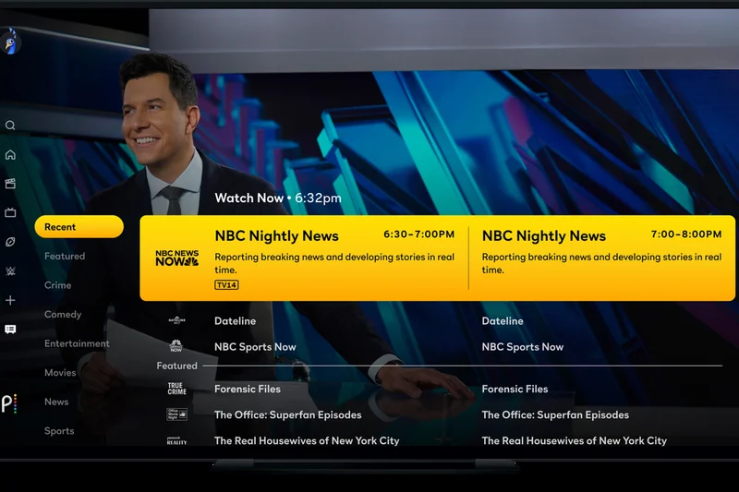Image resolution: width=739 pixels, height=492 pixels.
Task: Open the WWE section icon
Action: 10,271
